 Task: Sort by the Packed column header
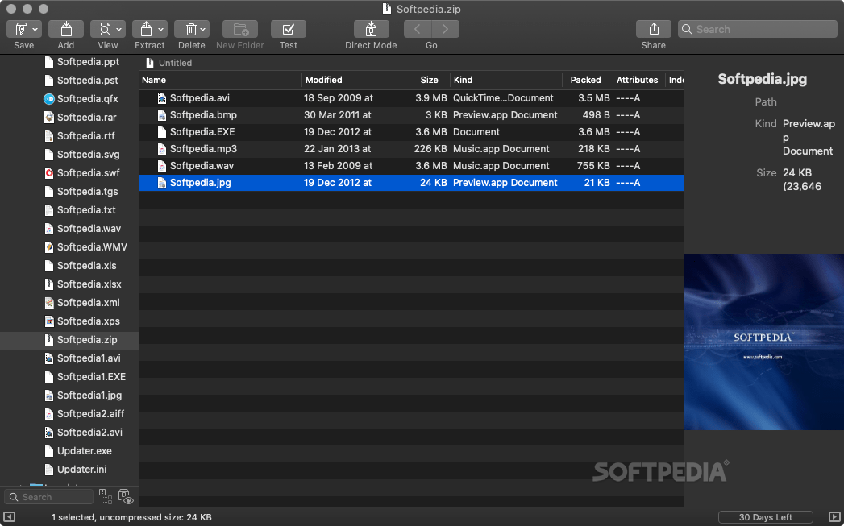click(x=588, y=80)
